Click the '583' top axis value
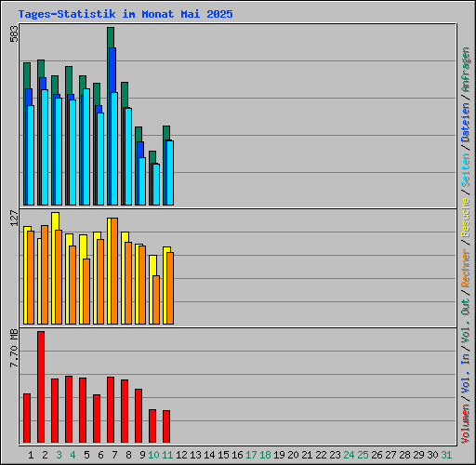Viewport: 476px width, 465px height. coord(14,33)
